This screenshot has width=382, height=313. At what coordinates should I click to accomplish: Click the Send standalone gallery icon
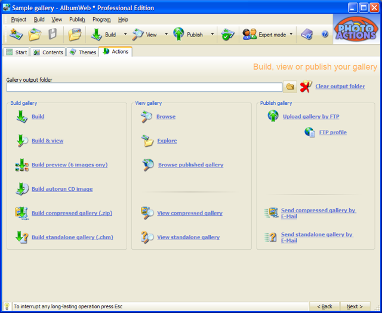(270, 237)
